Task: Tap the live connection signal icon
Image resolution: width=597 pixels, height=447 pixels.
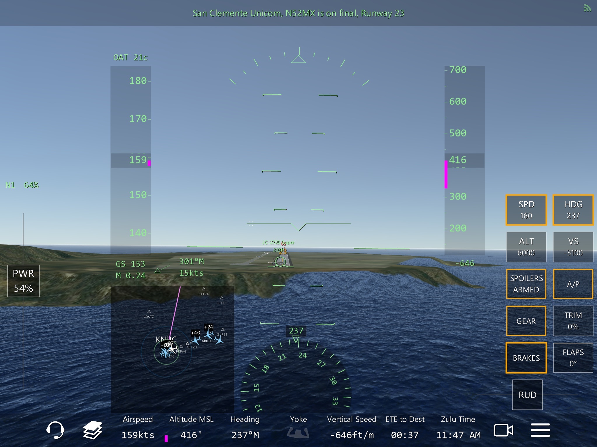Action: pos(587,8)
